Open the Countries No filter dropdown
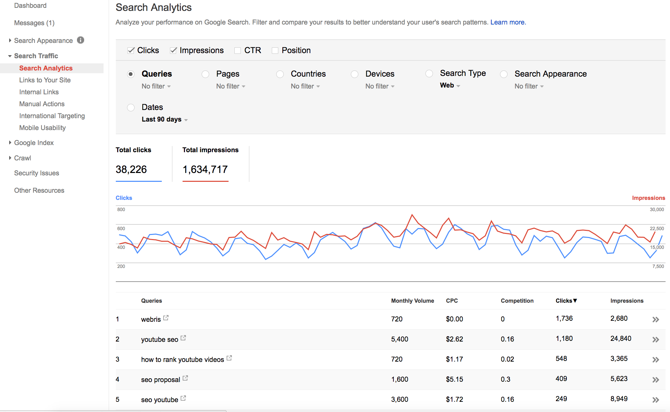 (x=306, y=86)
